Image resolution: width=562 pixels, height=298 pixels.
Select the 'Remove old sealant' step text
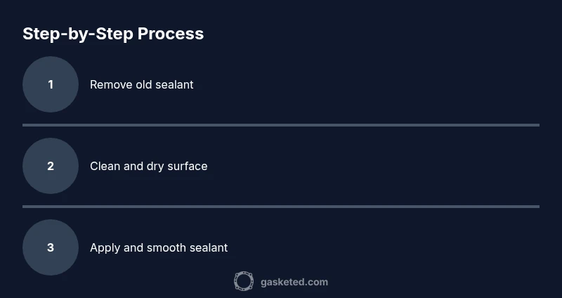141,84
